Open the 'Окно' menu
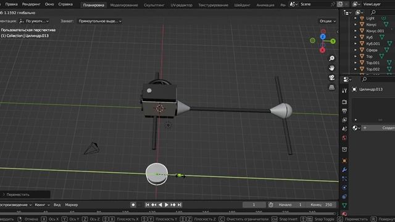The height and width of the screenshot is (222, 395). click(x=49, y=4)
